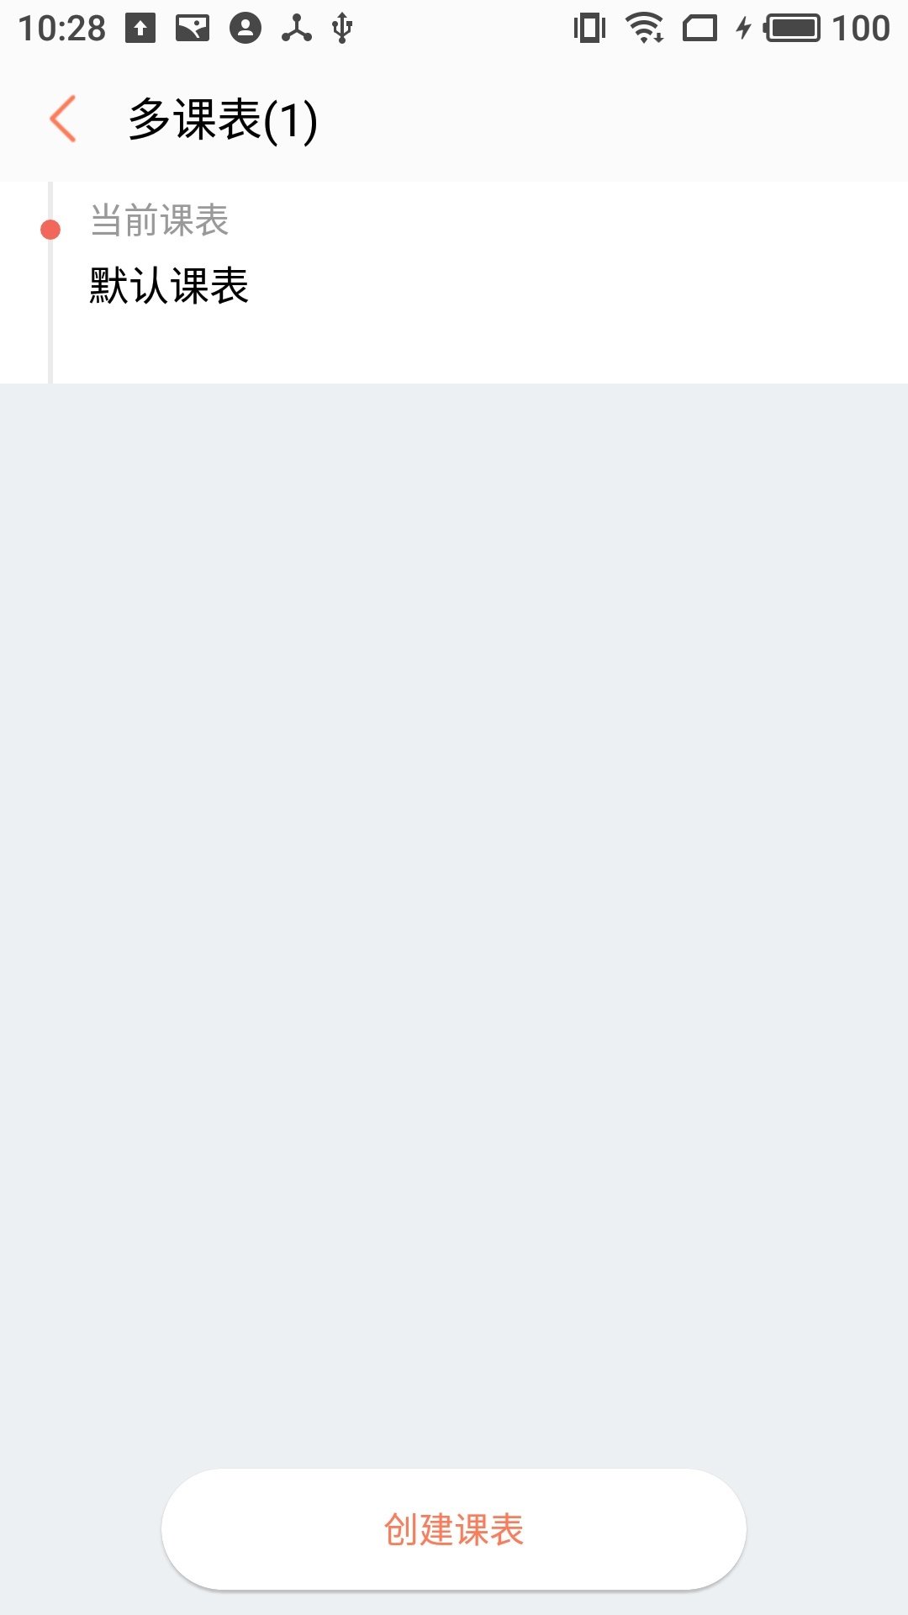Tap the SIM card status icon
The width and height of the screenshot is (908, 1615).
pos(699,29)
